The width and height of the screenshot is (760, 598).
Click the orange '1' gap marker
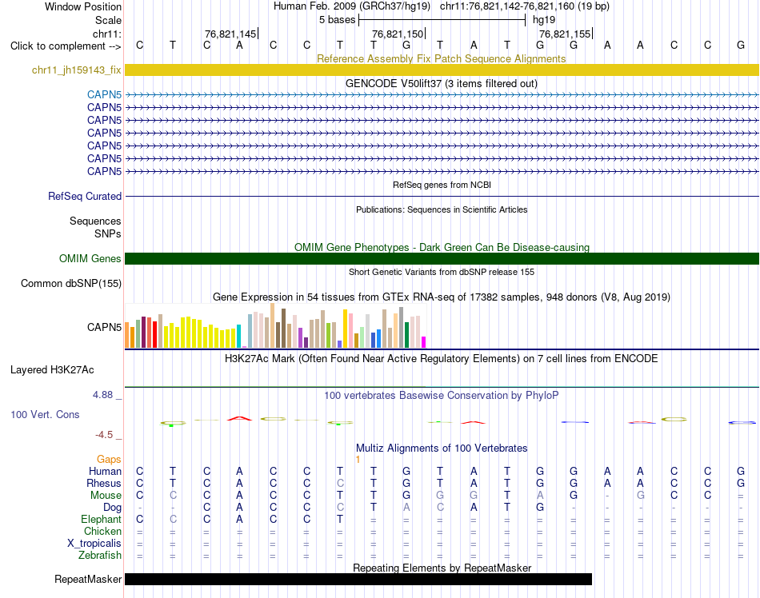358,460
